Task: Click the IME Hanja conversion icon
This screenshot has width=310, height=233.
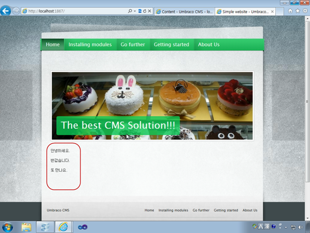Action: pos(267,226)
